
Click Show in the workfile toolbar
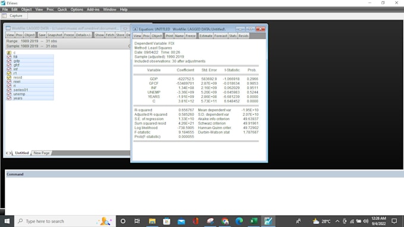click(99, 35)
